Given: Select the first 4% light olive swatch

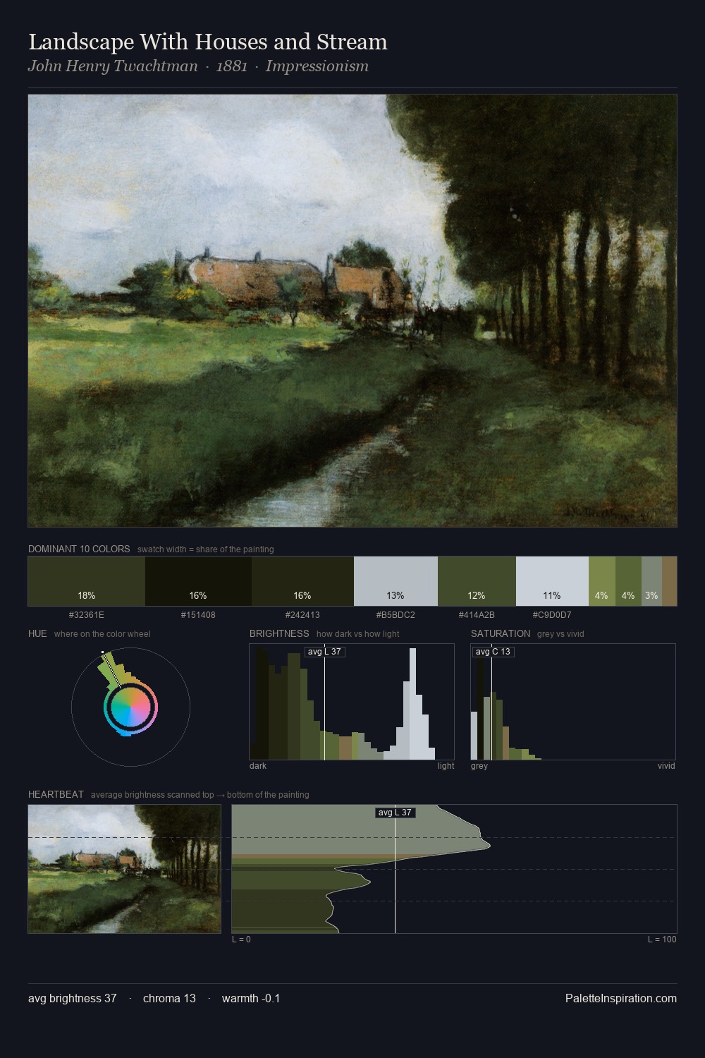Looking at the screenshot, I should tap(602, 581).
